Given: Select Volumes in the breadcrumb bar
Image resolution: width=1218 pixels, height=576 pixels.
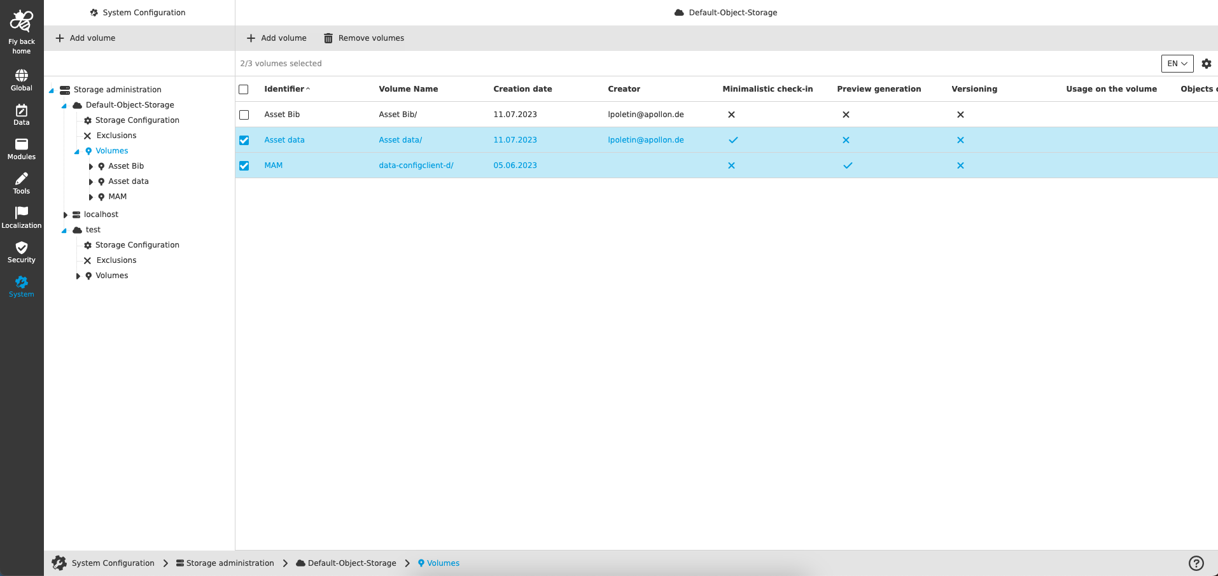Looking at the screenshot, I should [443, 563].
